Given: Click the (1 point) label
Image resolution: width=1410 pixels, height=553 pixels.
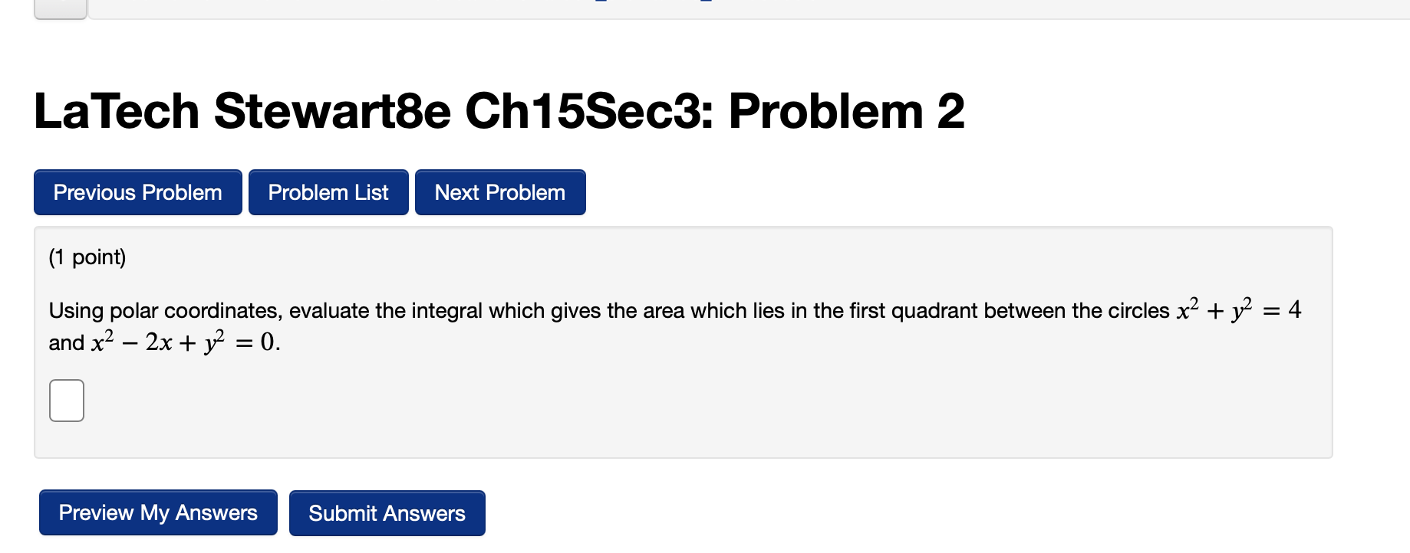Looking at the screenshot, I should click(87, 257).
